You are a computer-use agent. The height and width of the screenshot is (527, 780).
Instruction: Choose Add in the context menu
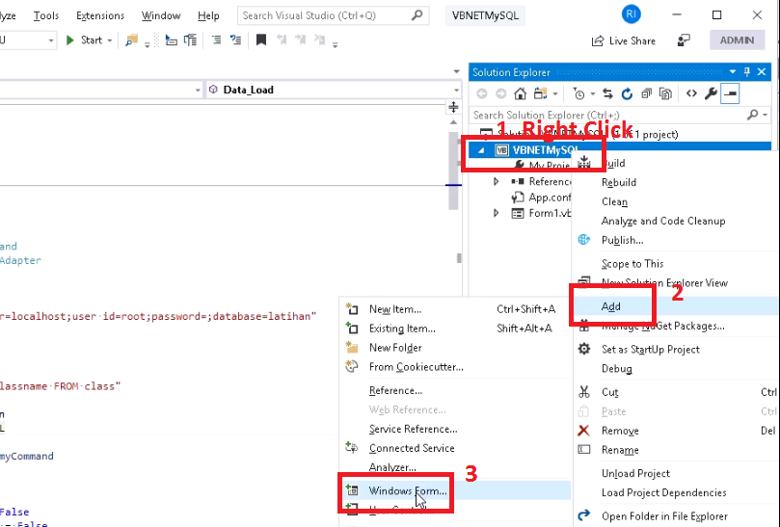pos(676,306)
